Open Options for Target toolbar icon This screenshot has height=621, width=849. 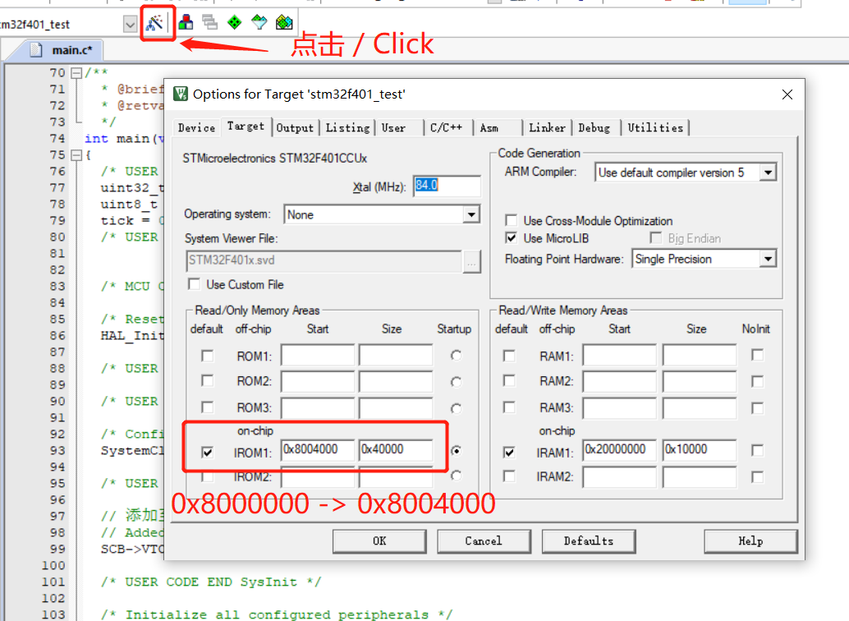(155, 22)
